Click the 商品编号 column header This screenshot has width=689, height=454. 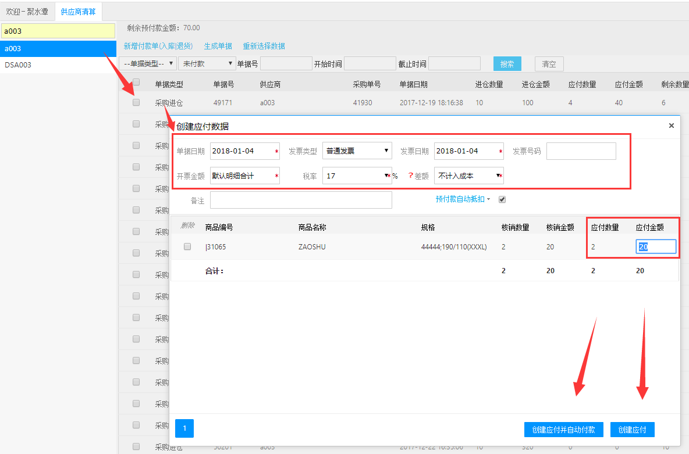coord(219,227)
